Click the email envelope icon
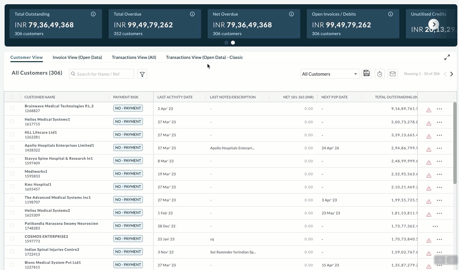Viewport: 459px width, 270px height. pos(392,74)
